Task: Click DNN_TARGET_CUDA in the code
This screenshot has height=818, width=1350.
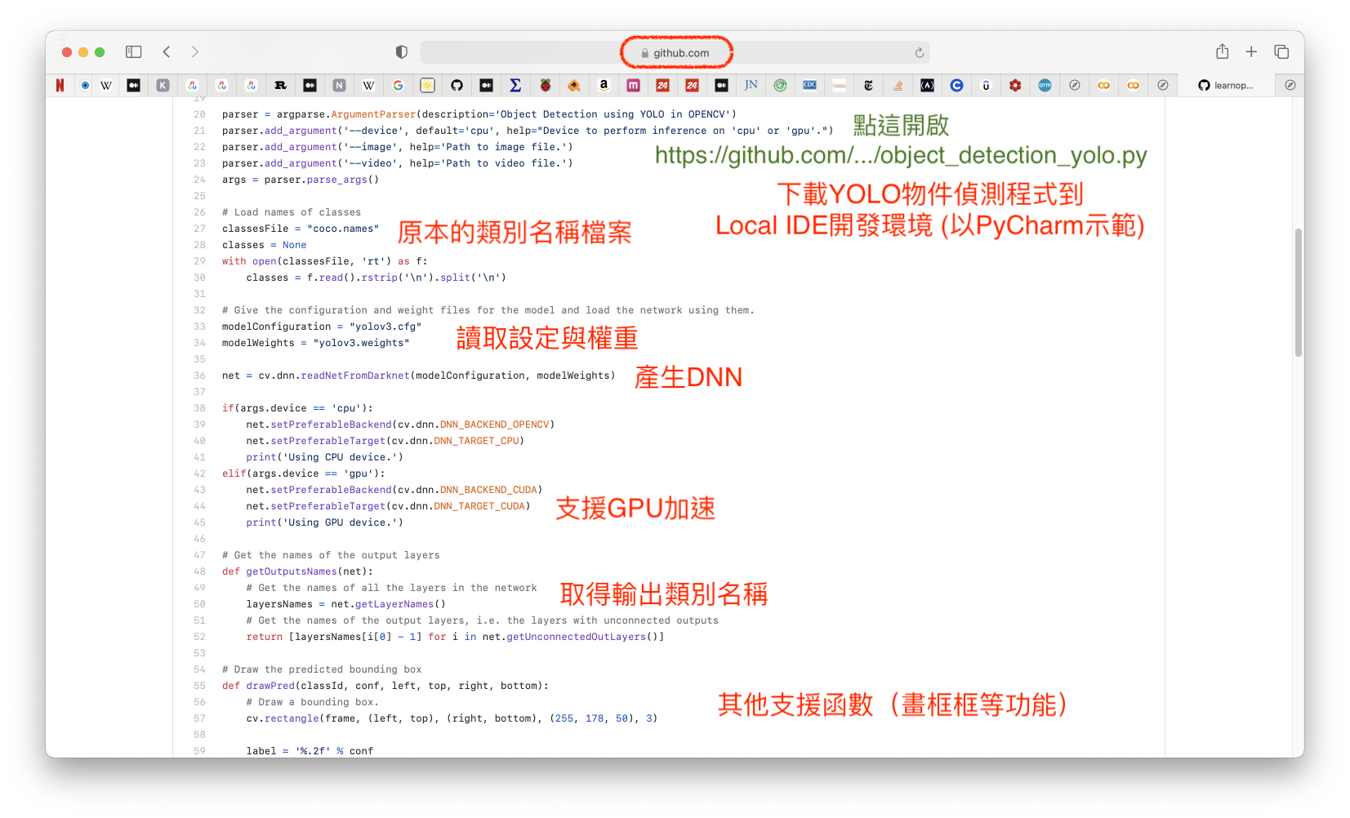Action: 479,506
